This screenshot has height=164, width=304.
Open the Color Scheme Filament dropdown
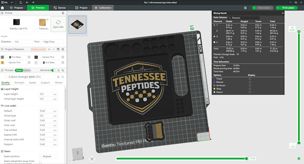click(244, 17)
